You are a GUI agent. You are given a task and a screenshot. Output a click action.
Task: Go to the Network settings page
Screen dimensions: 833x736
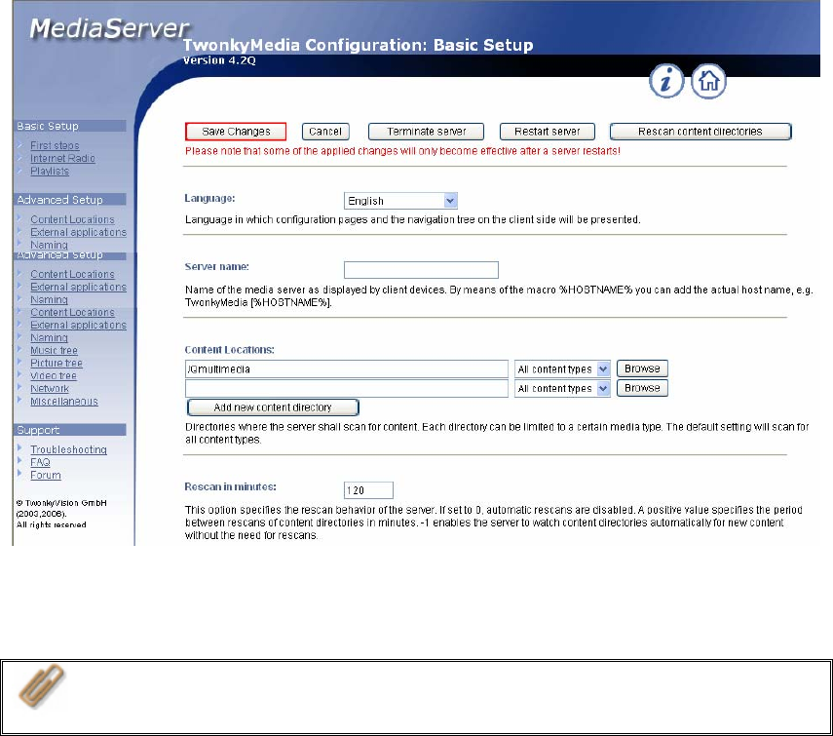click(x=50, y=389)
